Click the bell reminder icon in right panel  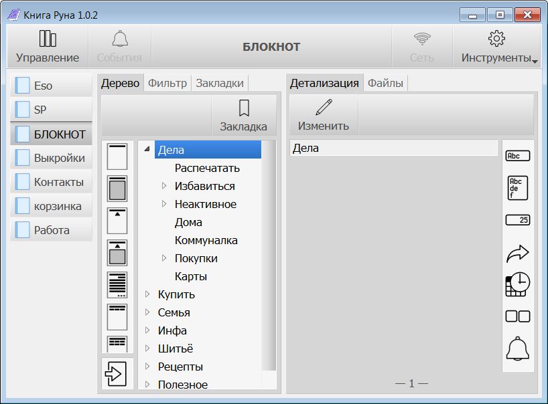(x=518, y=348)
